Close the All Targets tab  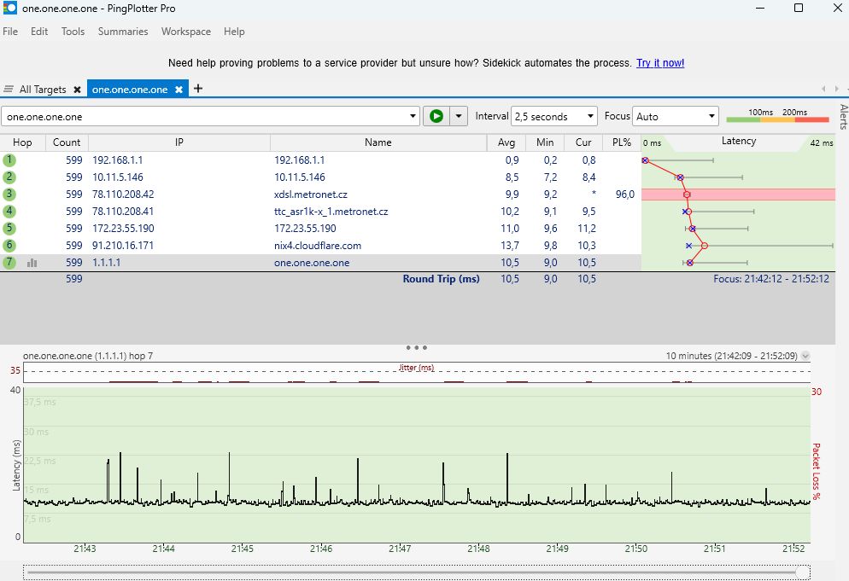tap(77, 90)
